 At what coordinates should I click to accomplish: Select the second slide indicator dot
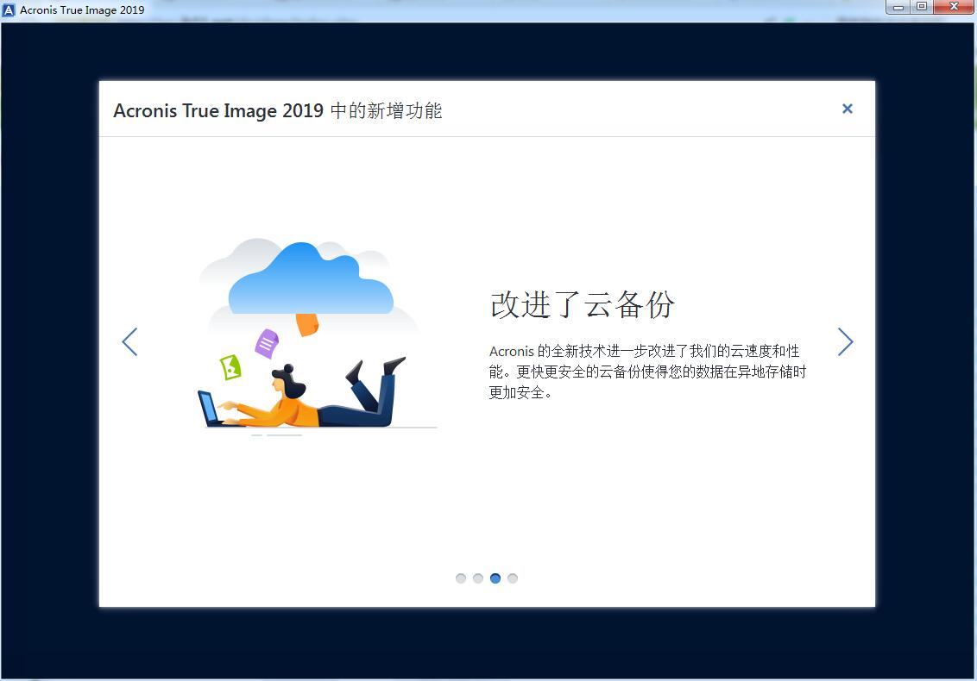(x=478, y=578)
